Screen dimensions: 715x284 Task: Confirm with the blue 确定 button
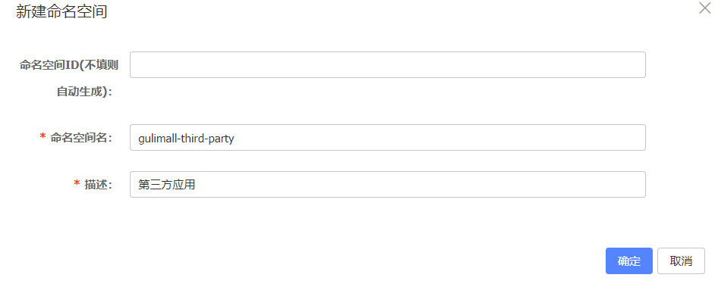tap(628, 261)
